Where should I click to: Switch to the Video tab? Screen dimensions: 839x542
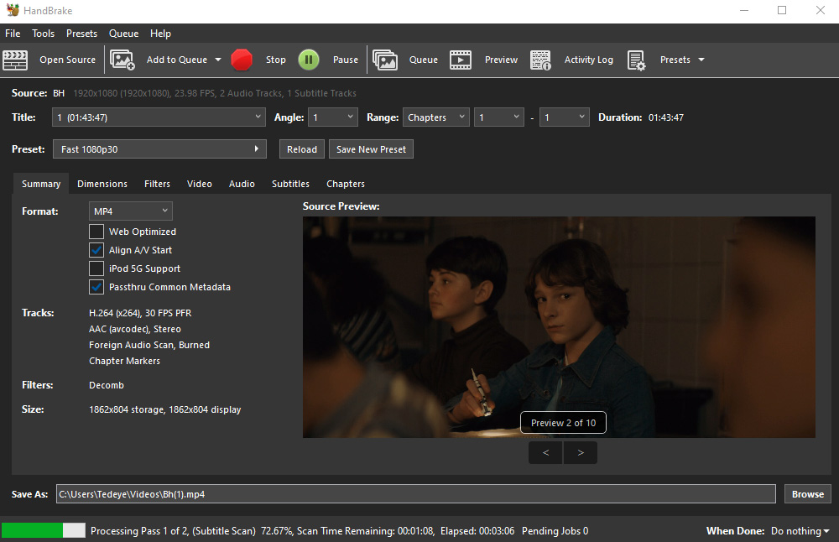200,184
